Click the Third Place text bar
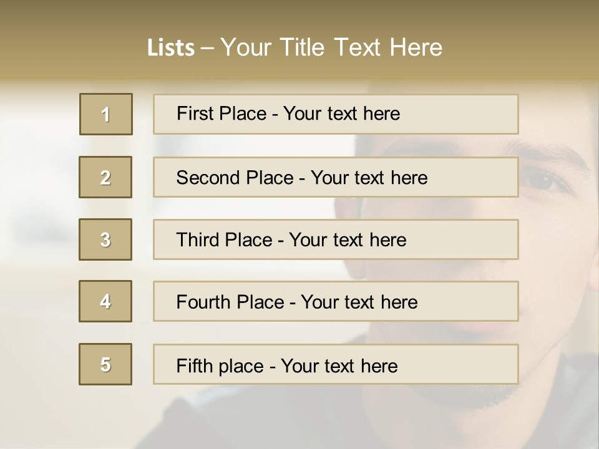Screen dimensions: 599x449 click(x=336, y=239)
